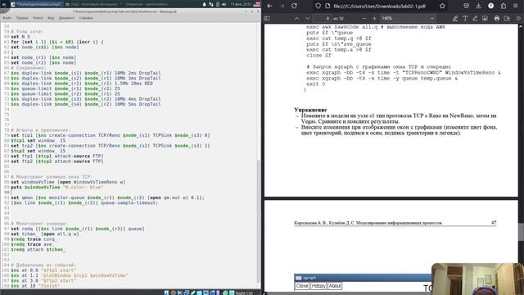Click 'exit 0' in the PDF code listing
The height and width of the screenshot is (295, 524).
[315, 84]
